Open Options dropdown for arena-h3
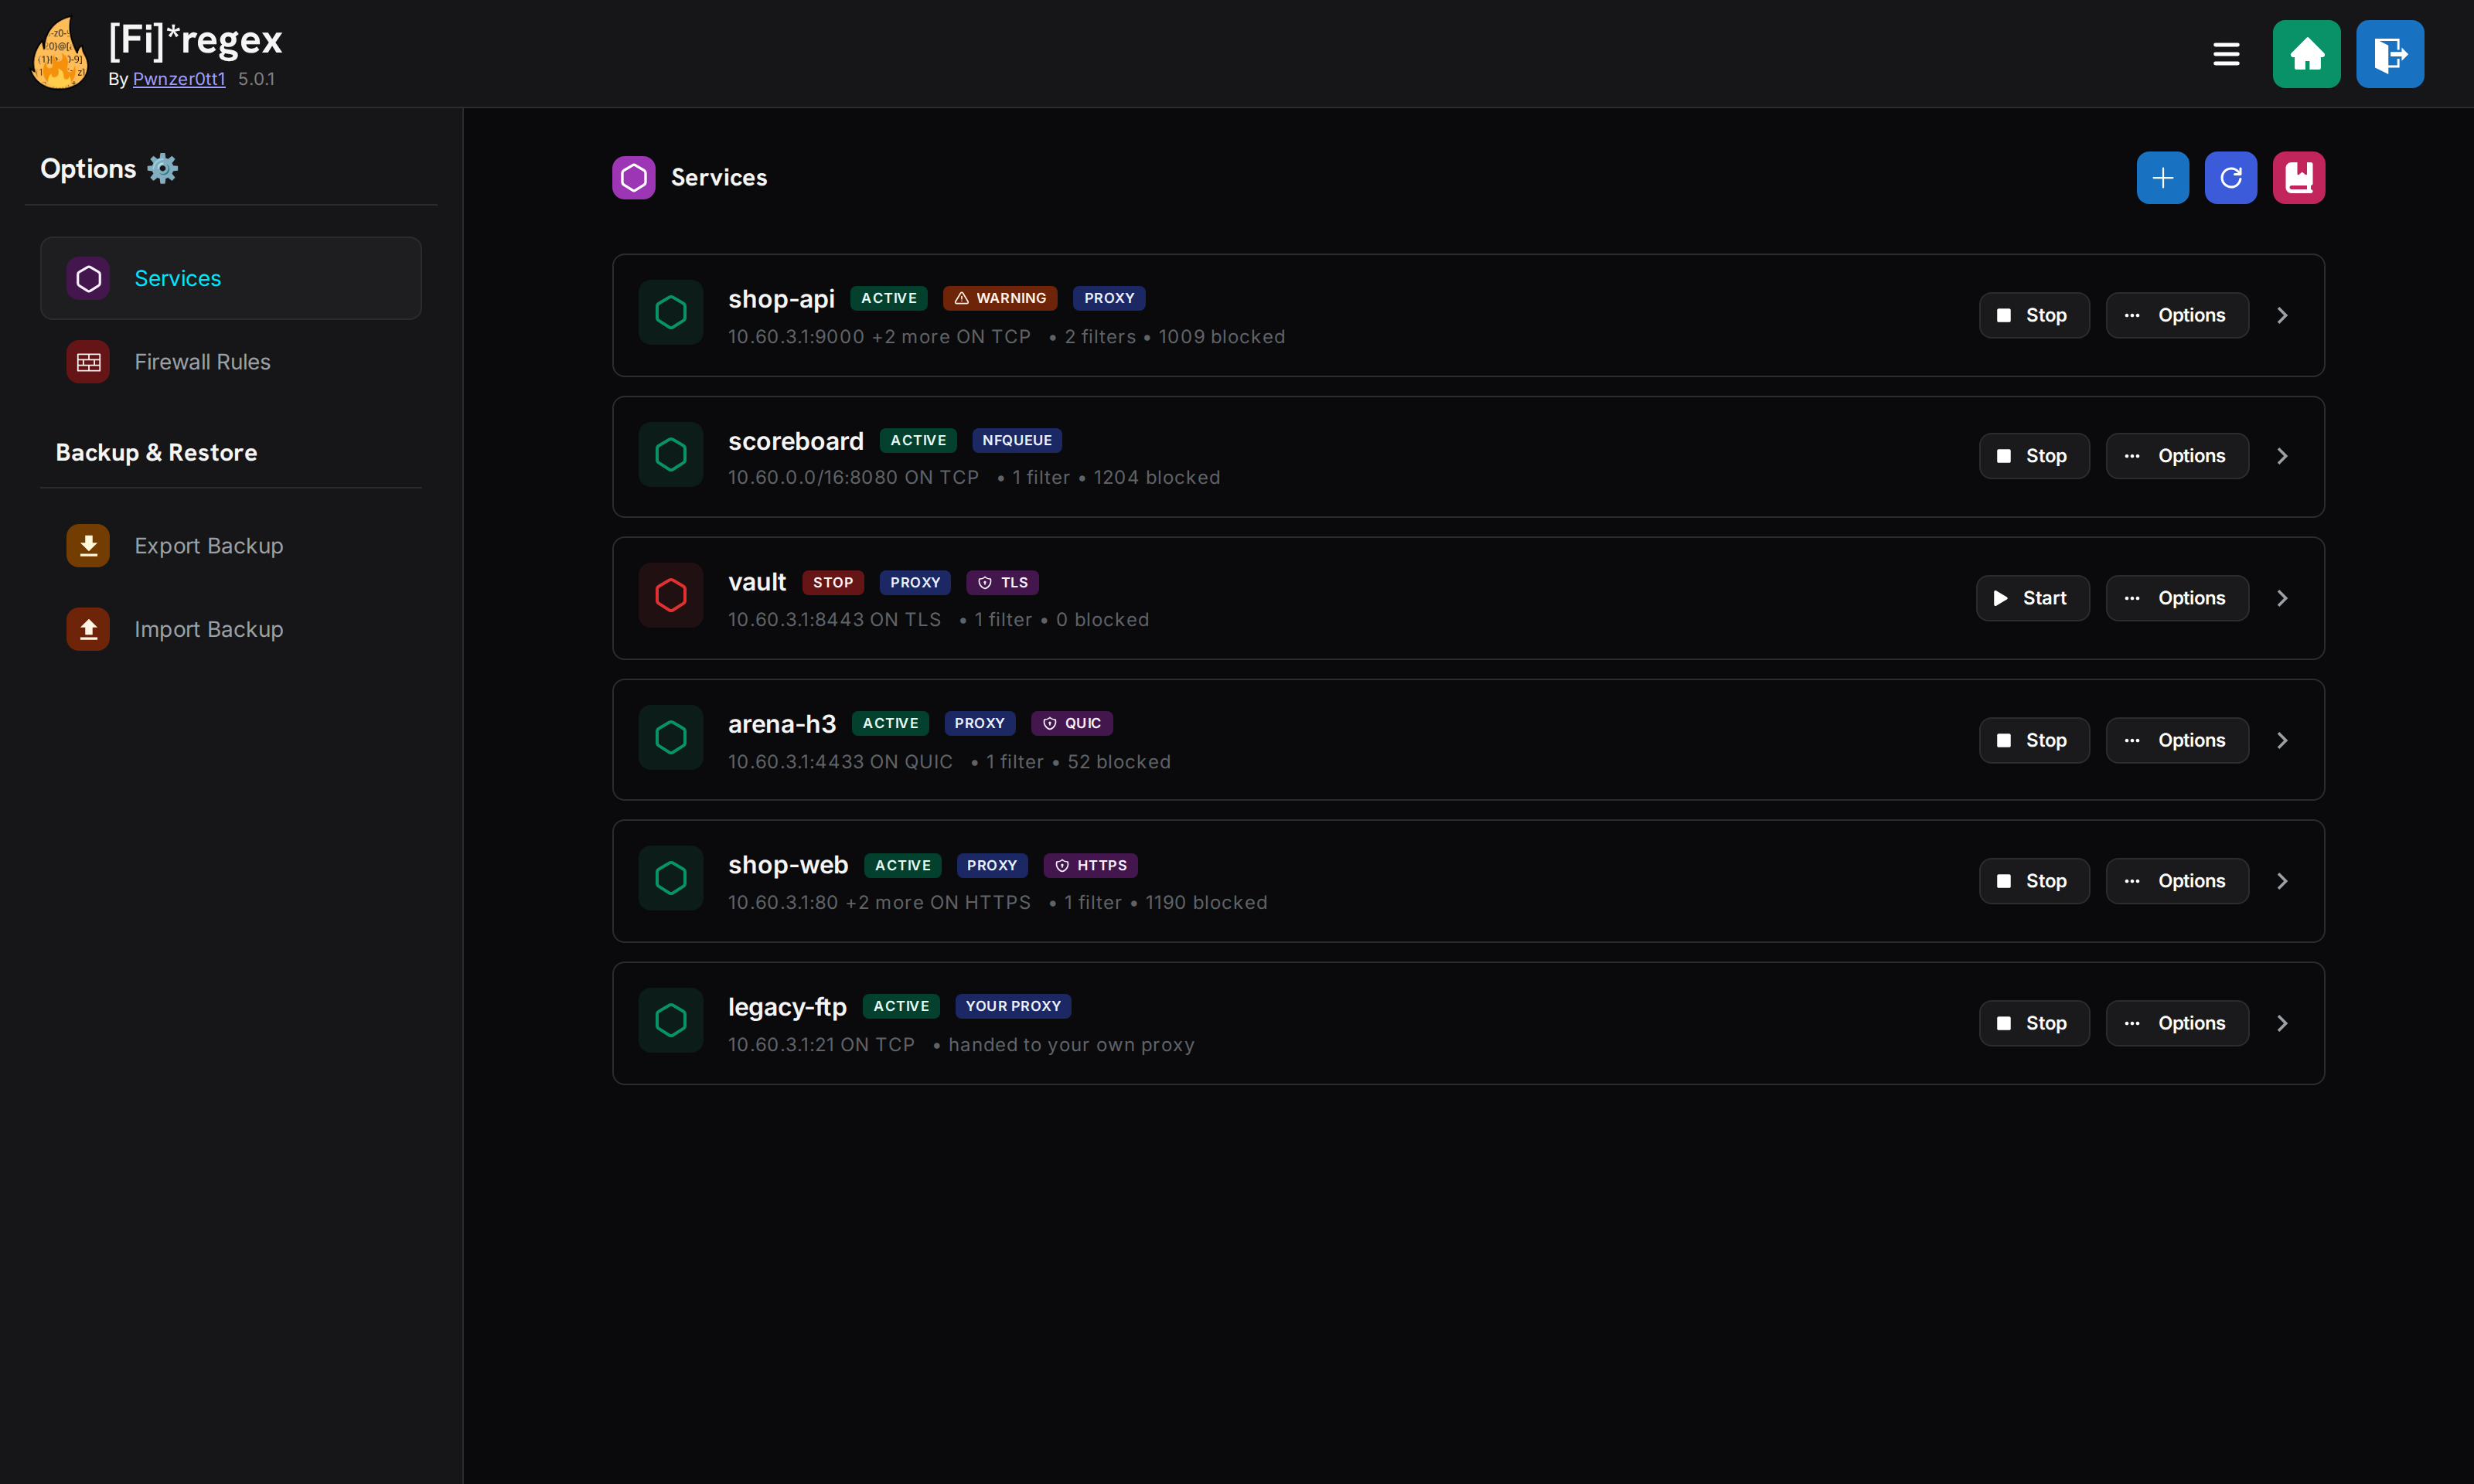 [x=2177, y=740]
